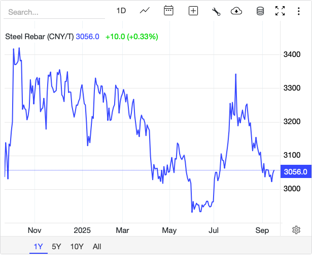The image size is (312, 266).
Task: Open the 1D interval dropdown
Action: (121, 11)
